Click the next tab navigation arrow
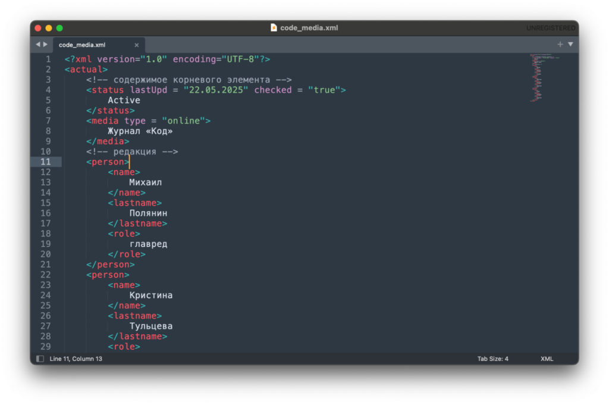Viewport: 609px width, 405px height. point(45,44)
